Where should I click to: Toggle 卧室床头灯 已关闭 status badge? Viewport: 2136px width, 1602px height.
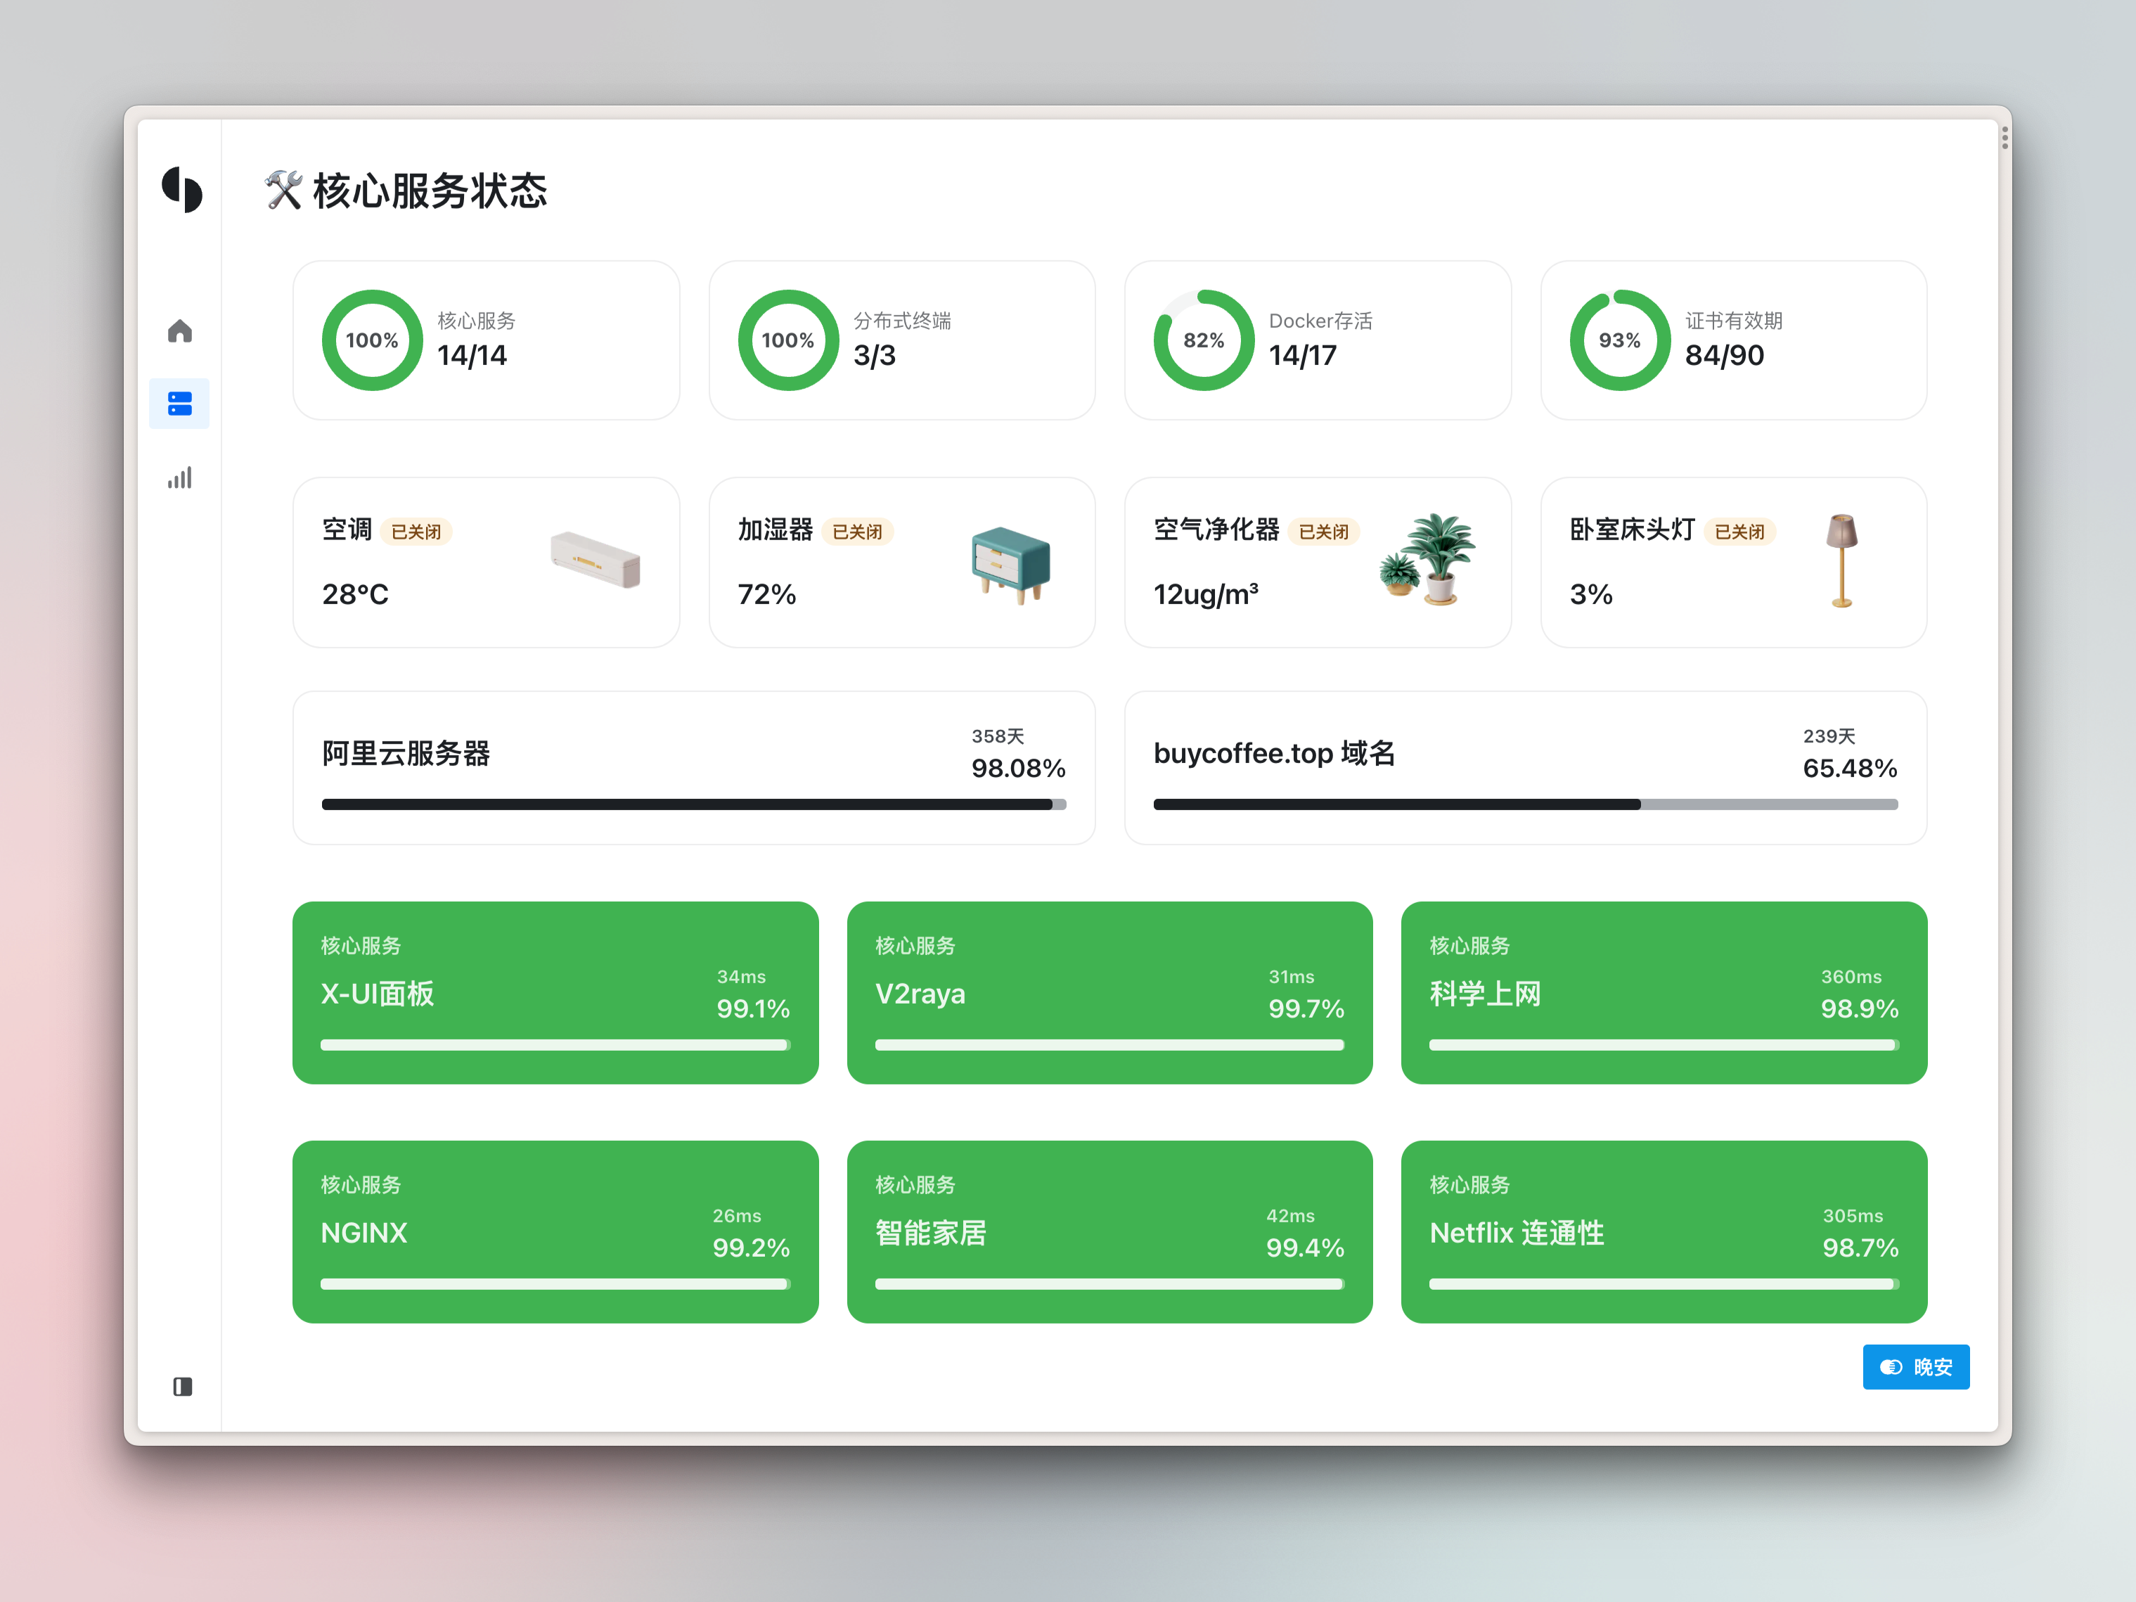coord(1739,532)
